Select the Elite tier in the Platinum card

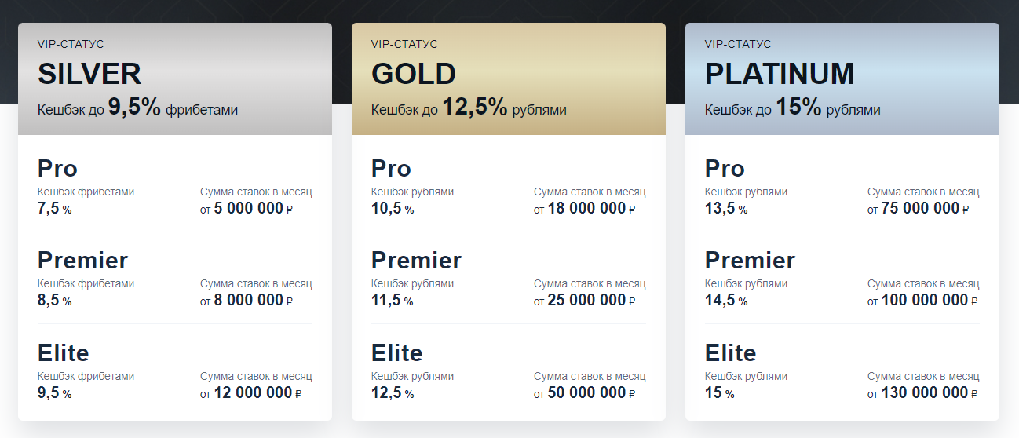point(842,370)
